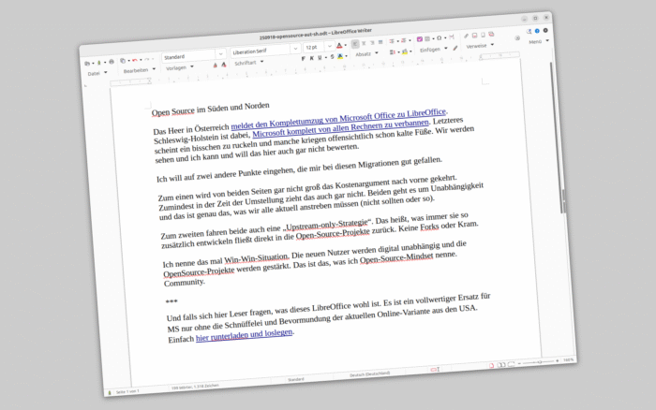
Task: Toggle italic text formatting
Action: coord(313,58)
